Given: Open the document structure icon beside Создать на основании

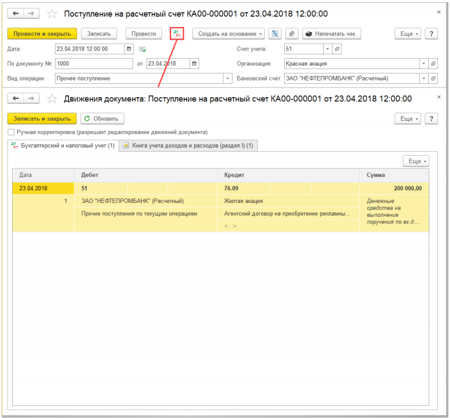Looking at the screenshot, I should coord(275,33).
